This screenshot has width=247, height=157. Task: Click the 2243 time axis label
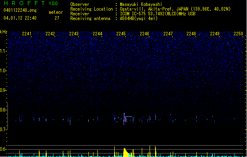[74, 34]
